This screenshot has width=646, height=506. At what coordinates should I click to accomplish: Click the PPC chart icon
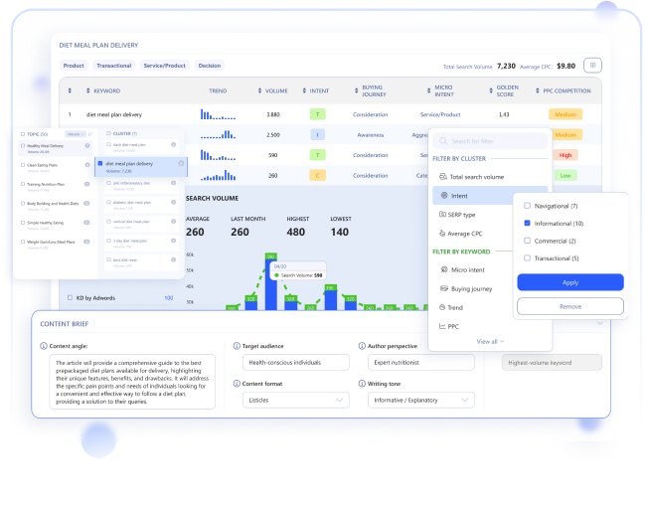[442, 326]
